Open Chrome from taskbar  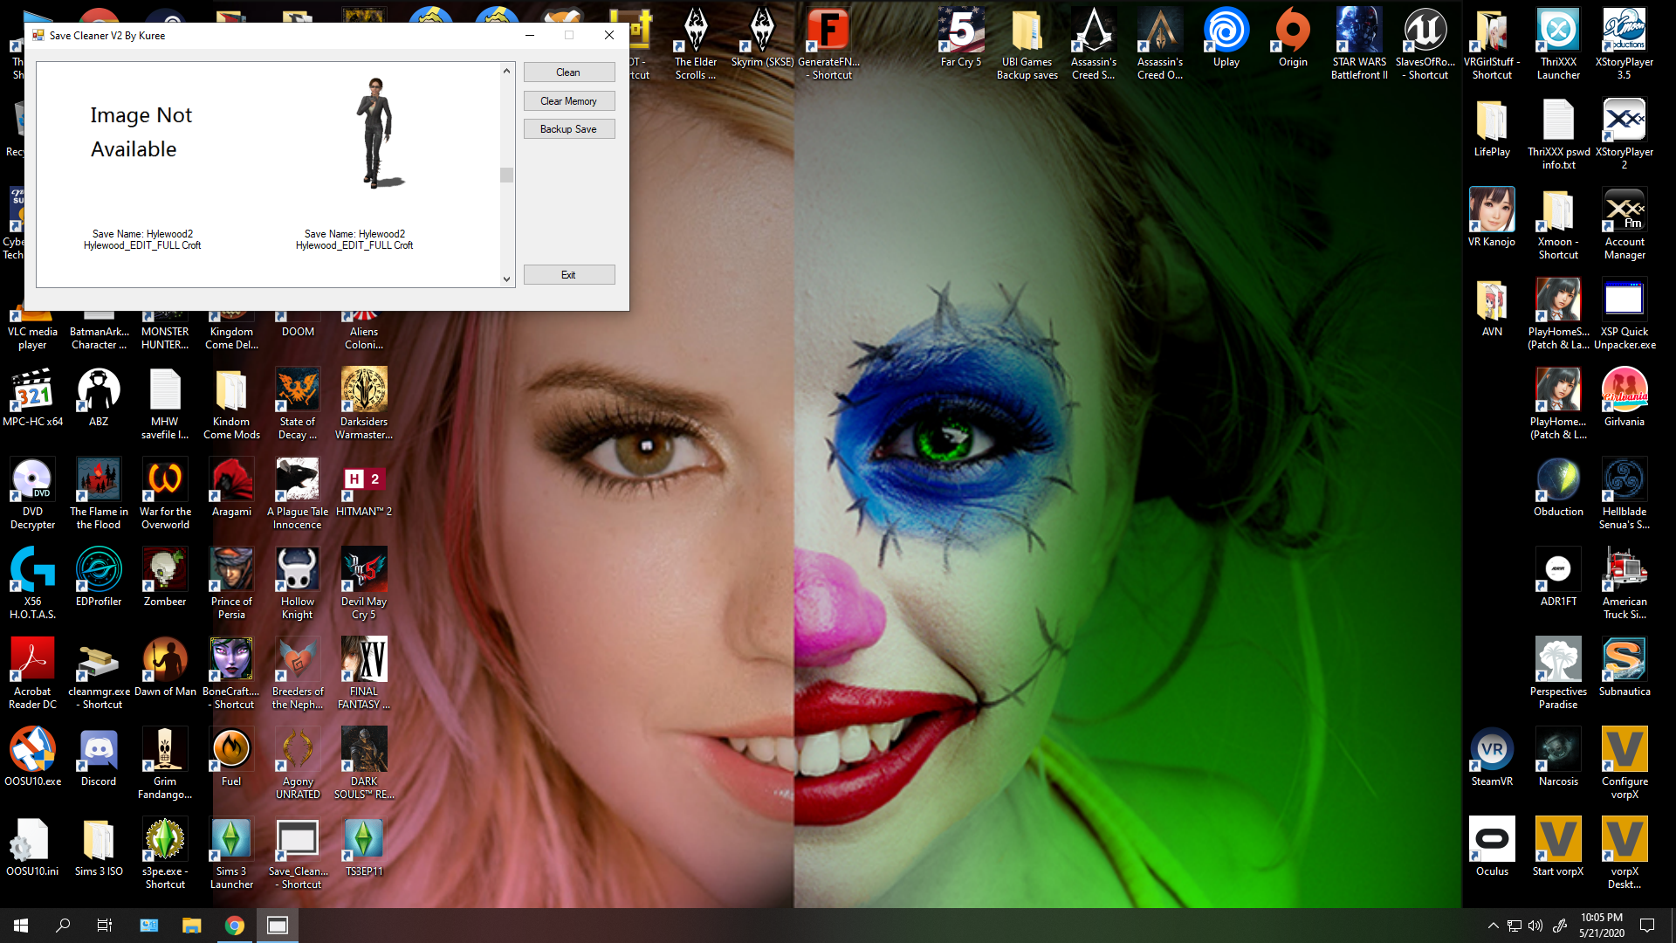[x=234, y=926]
